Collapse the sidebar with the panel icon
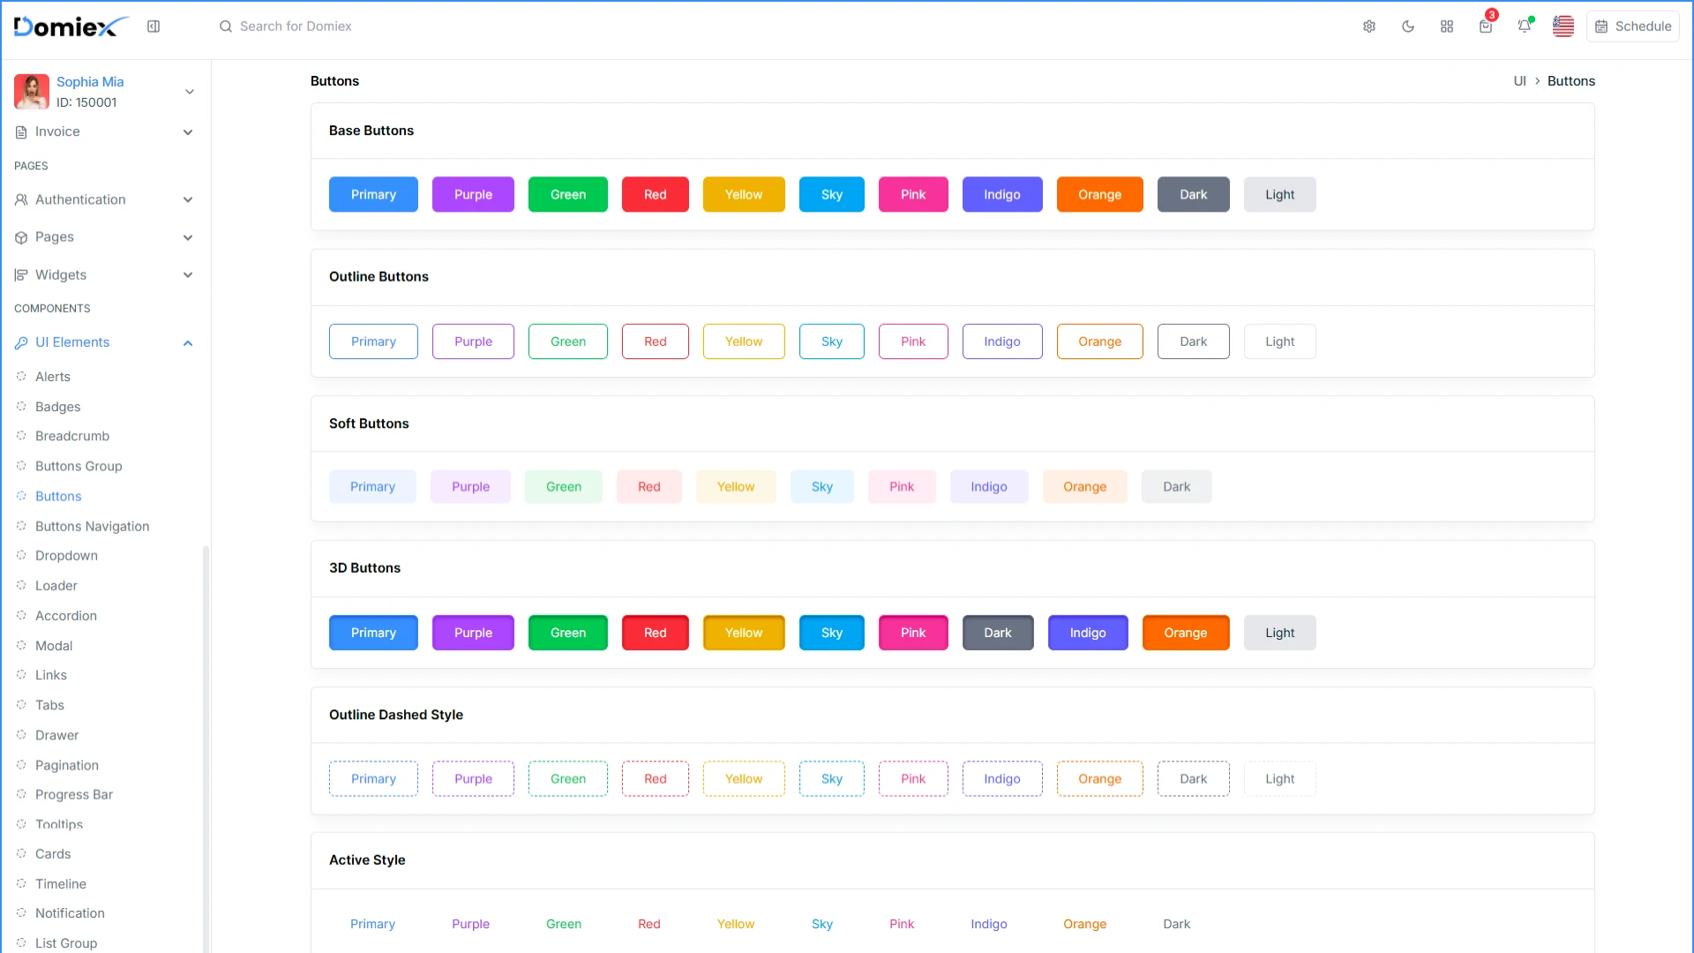 click(x=154, y=26)
